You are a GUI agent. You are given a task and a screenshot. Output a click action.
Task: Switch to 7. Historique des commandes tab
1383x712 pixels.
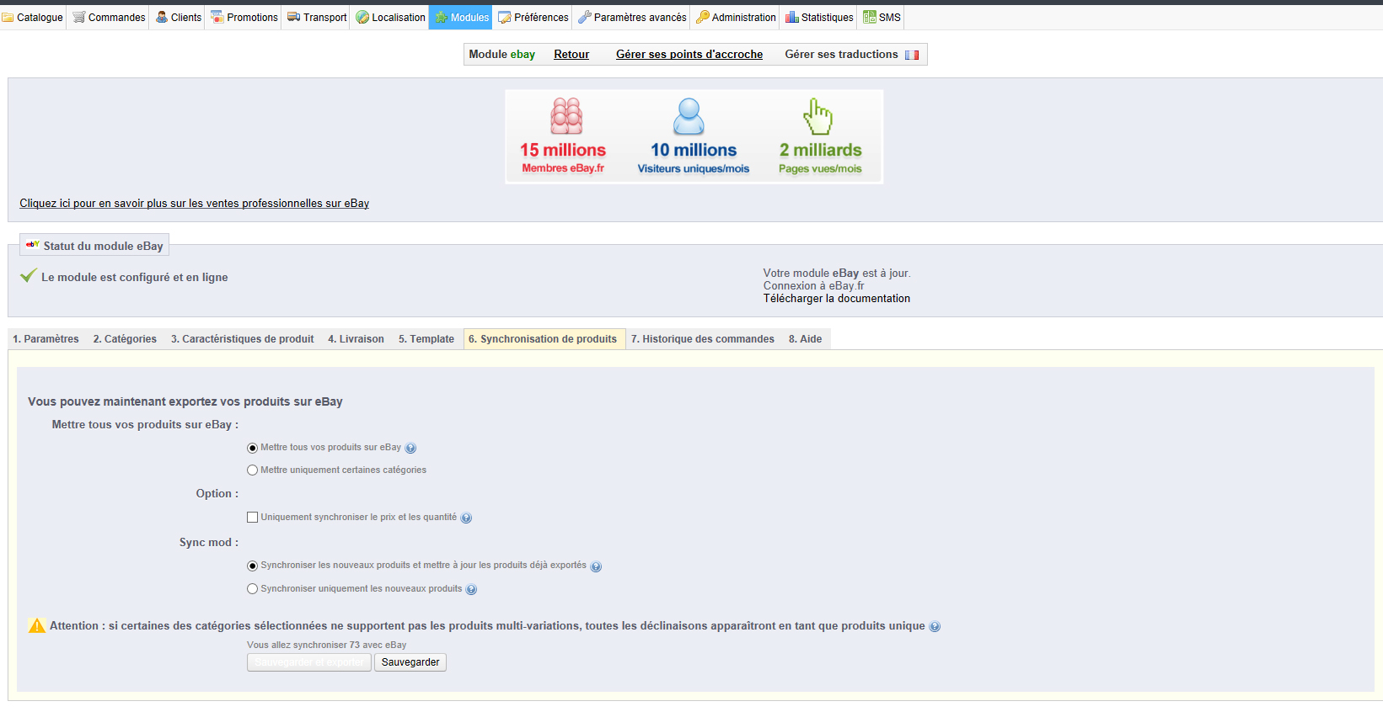(x=703, y=339)
